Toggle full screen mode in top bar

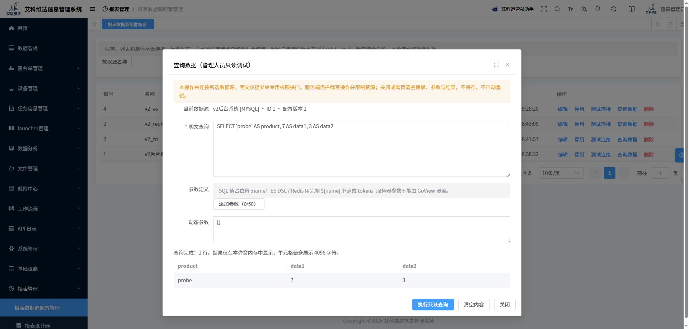pyautogui.click(x=544, y=9)
